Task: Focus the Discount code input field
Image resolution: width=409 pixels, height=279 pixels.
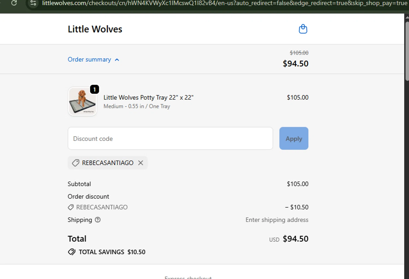Action: pyautogui.click(x=170, y=138)
